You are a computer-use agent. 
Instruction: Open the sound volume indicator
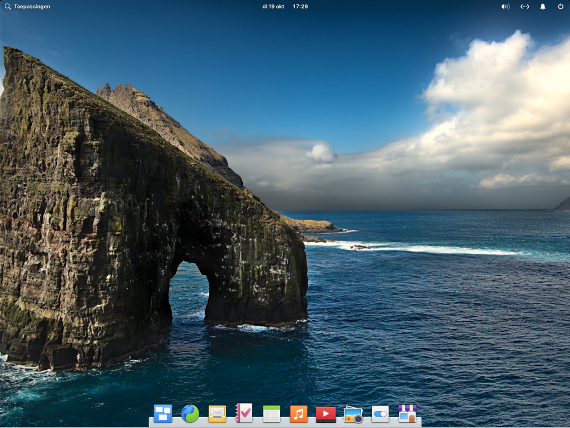click(505, 7)
